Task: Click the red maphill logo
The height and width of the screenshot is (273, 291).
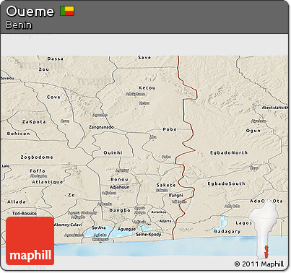Action: click(30, 240)
